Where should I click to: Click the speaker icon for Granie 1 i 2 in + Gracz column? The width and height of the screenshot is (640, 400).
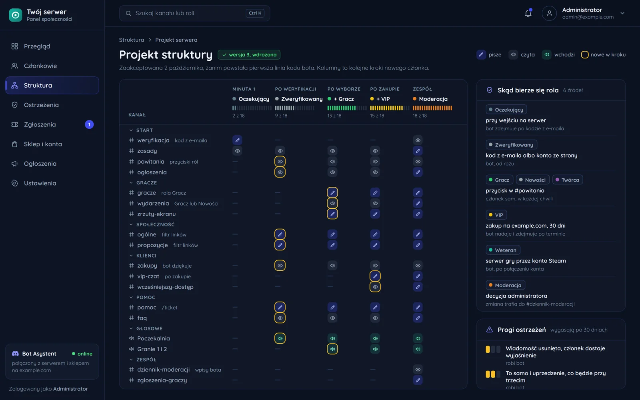[332, 349]
